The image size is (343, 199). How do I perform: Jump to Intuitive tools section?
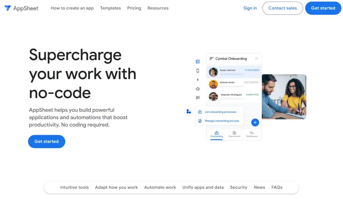74,187
